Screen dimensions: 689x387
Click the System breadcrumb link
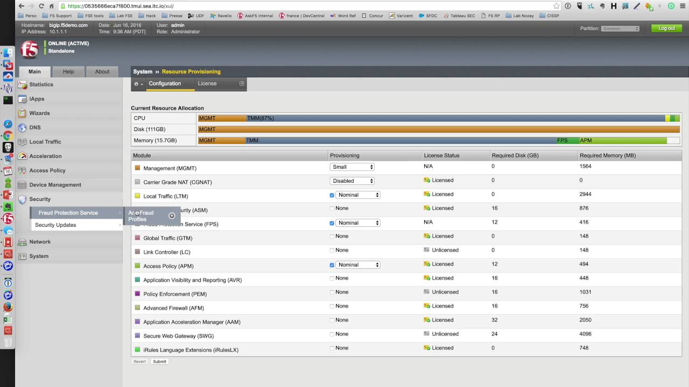143,71
